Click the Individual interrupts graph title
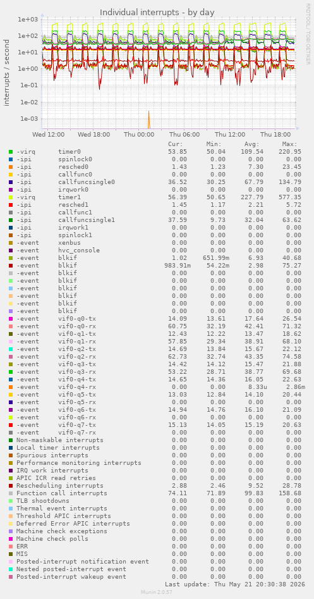 click(x=157, y=12)
